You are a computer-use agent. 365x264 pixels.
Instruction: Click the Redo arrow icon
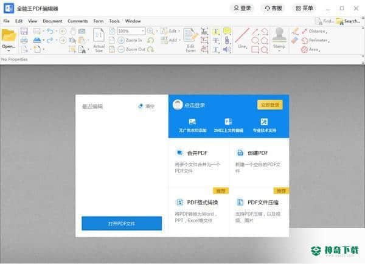pos(50,40)
